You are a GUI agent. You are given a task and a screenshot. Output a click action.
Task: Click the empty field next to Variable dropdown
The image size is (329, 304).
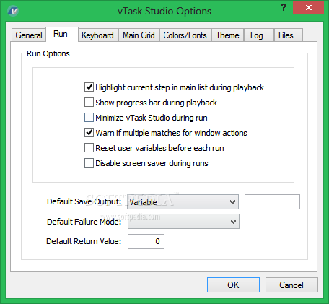[272, 201]
